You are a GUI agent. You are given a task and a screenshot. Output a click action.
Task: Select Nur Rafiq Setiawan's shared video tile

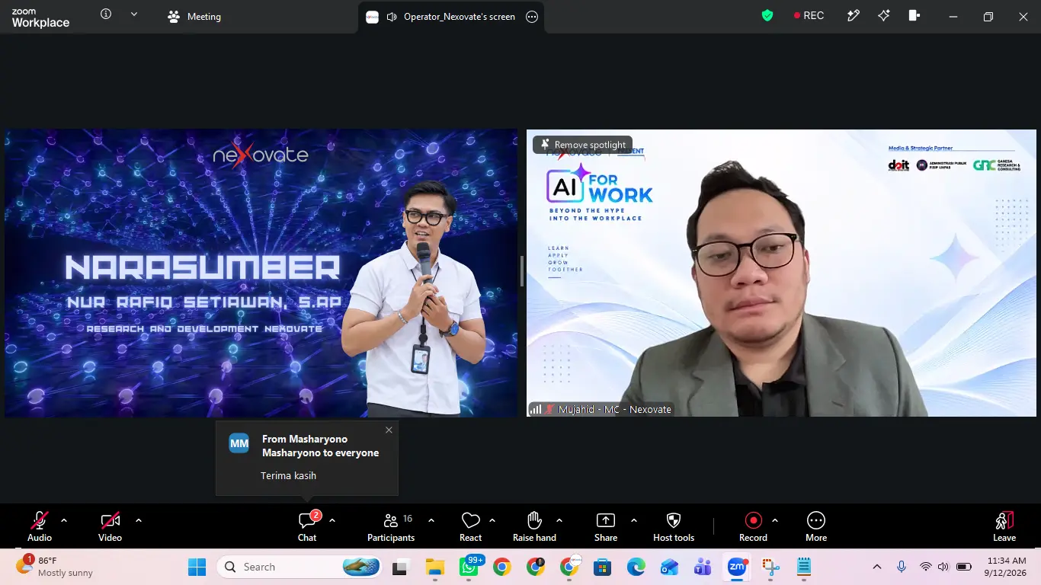click(x=261, y=273)
